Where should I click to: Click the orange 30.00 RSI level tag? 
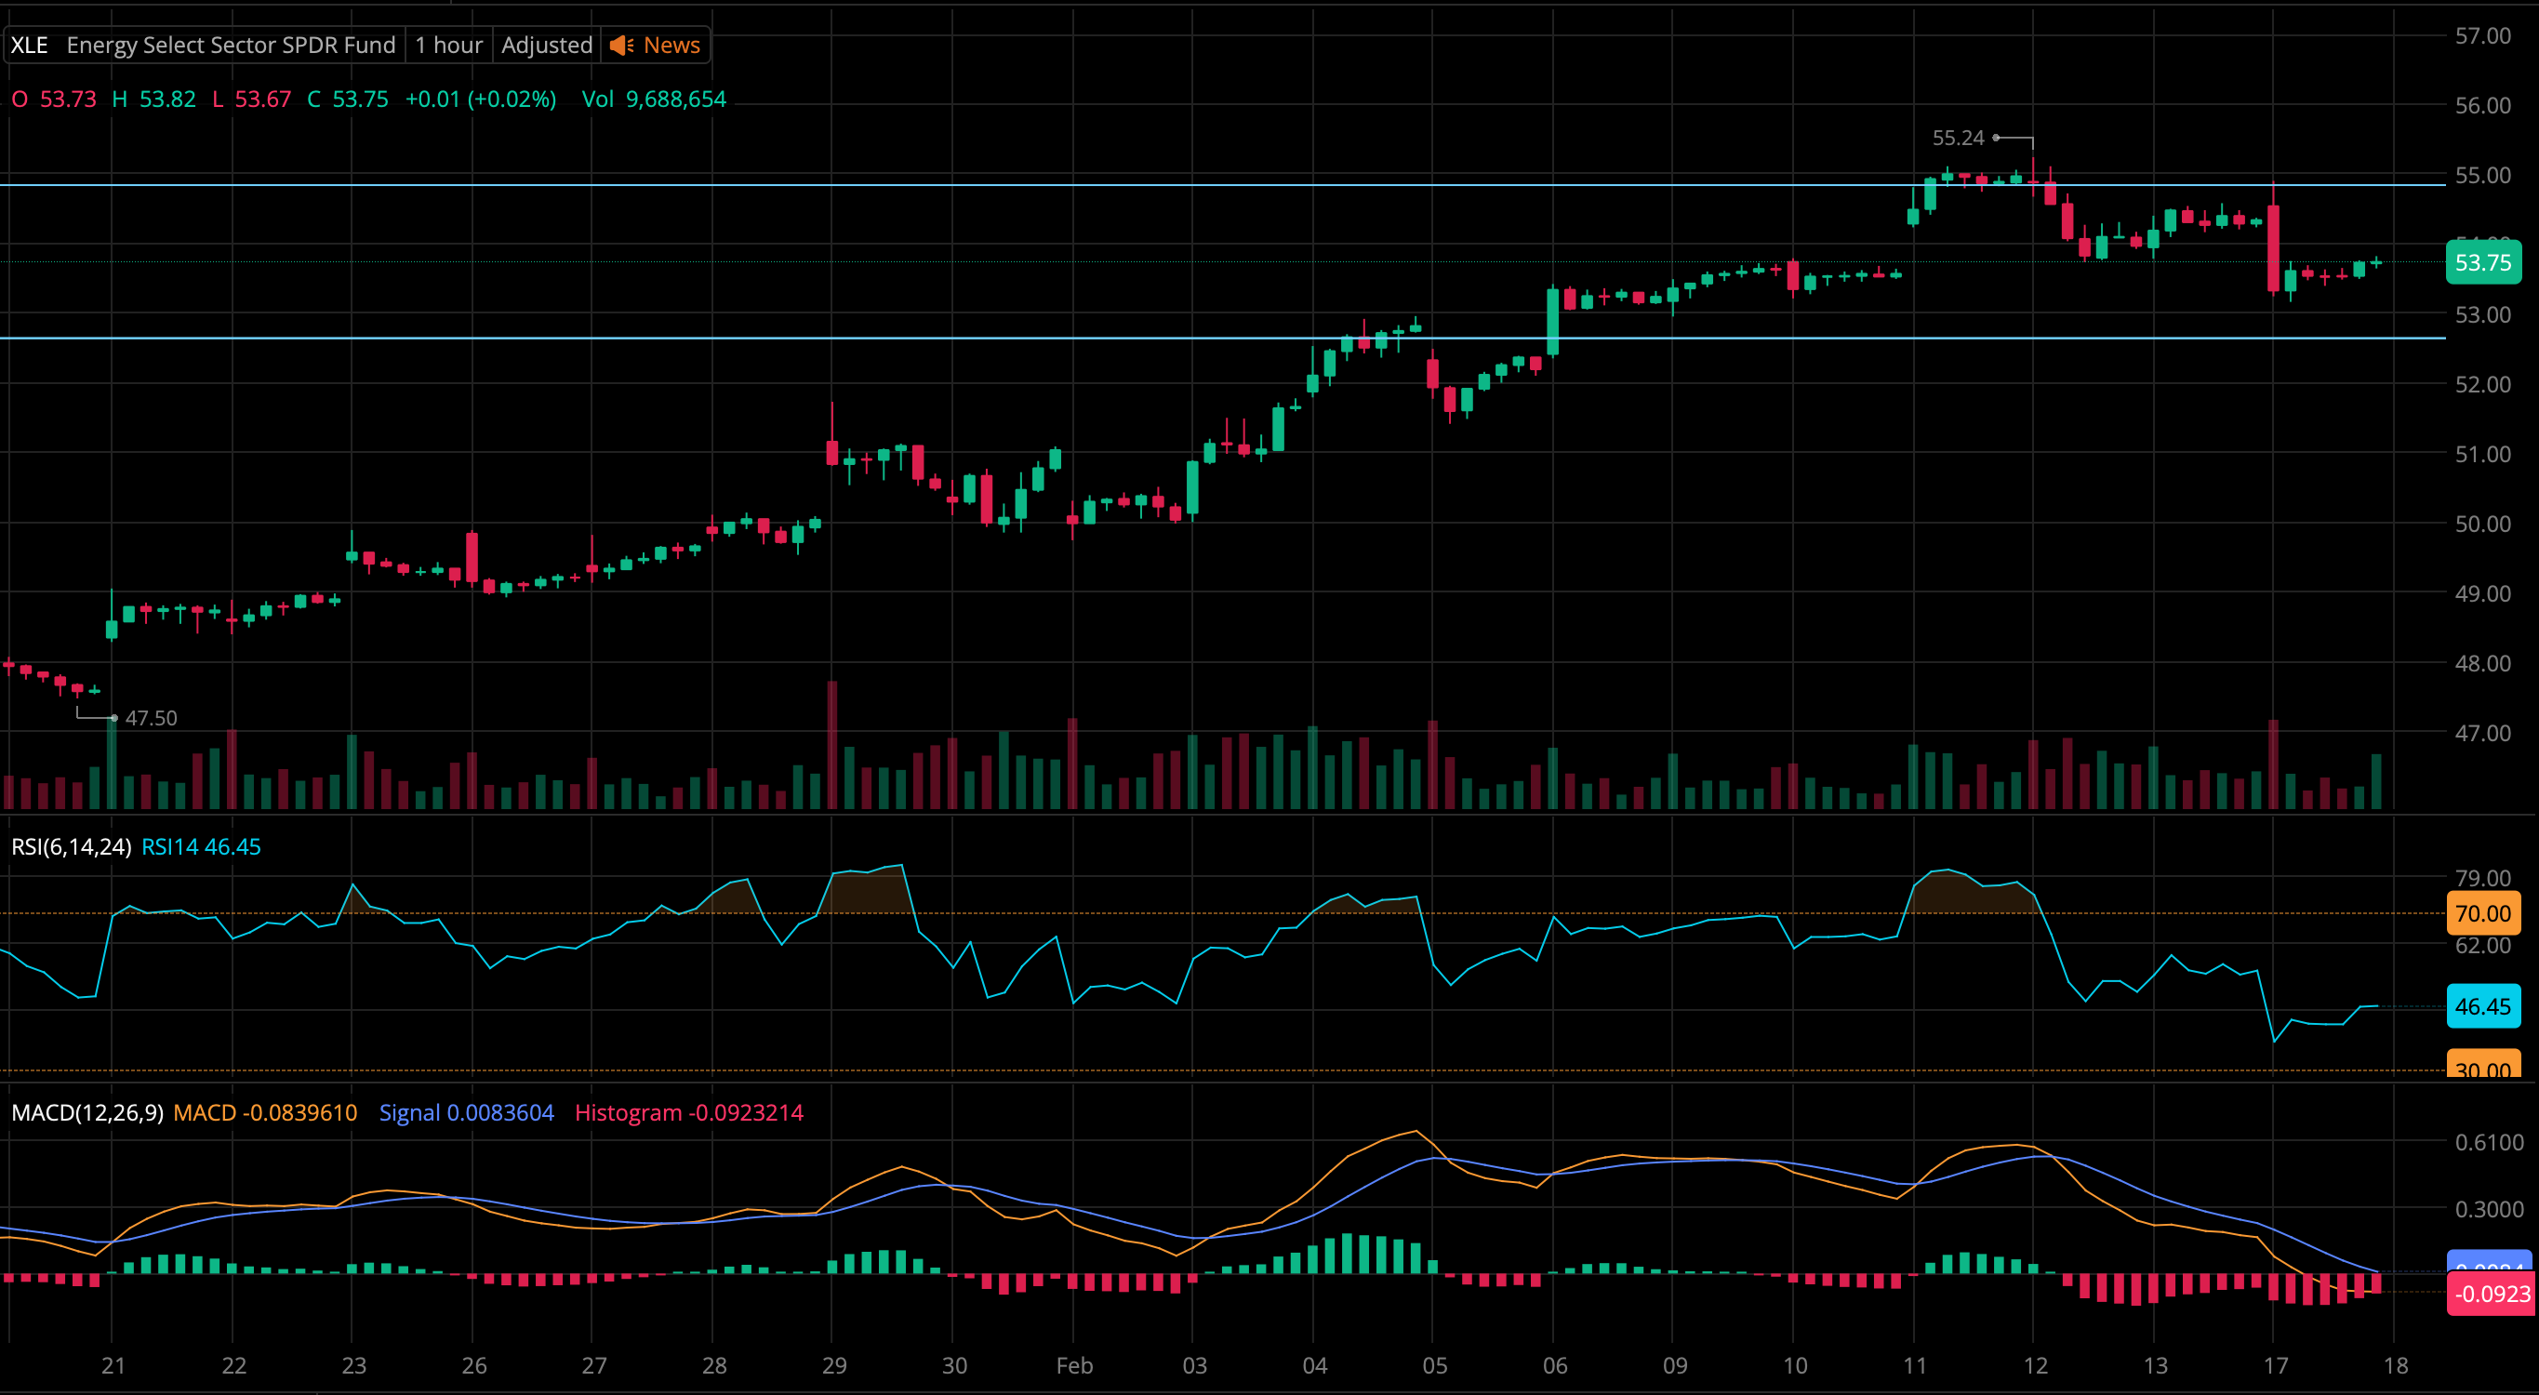[x=2482, y=1067]
